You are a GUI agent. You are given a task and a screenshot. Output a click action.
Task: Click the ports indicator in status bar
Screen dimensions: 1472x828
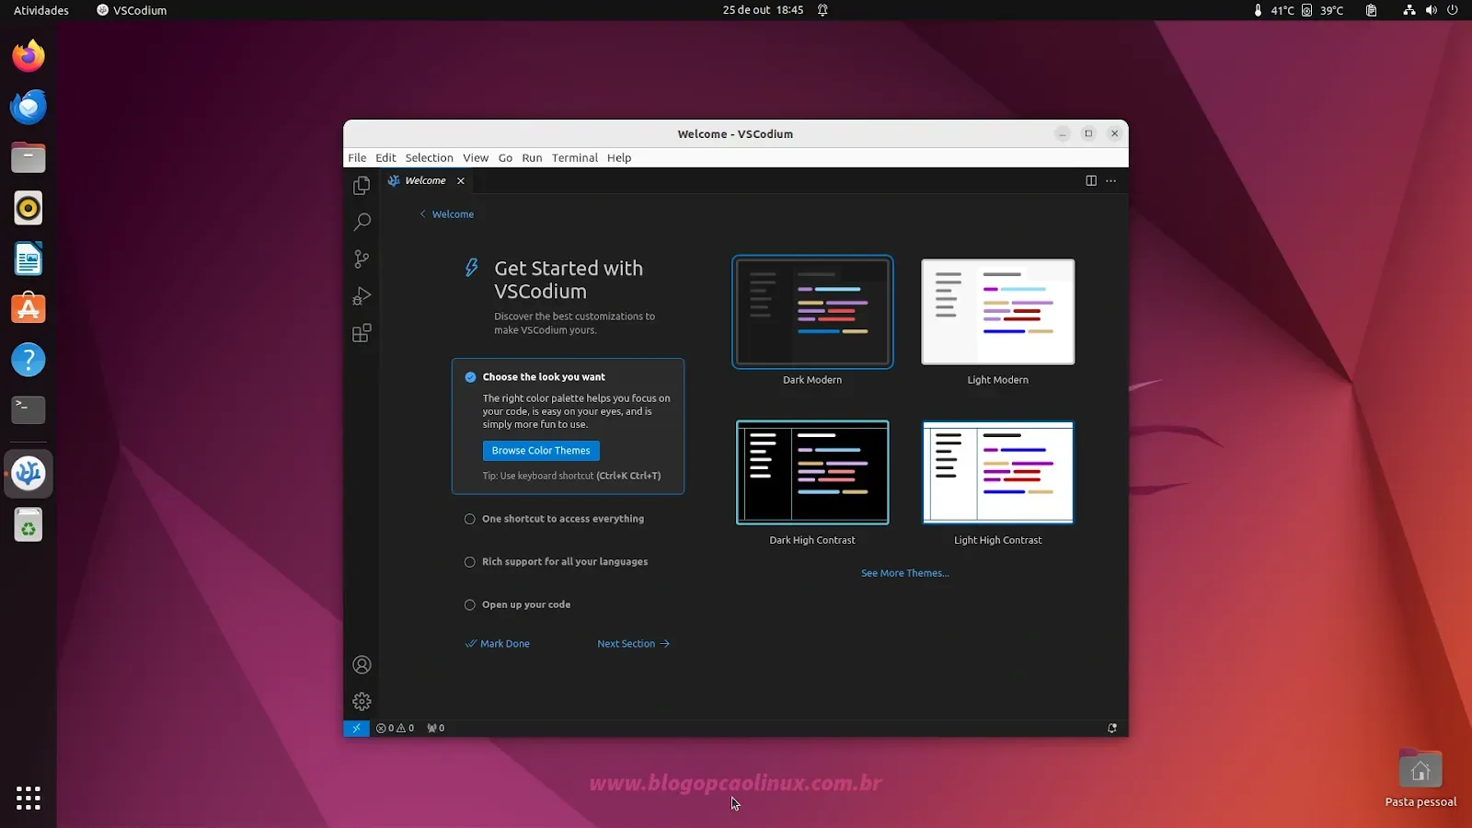(x=436, y=728)
